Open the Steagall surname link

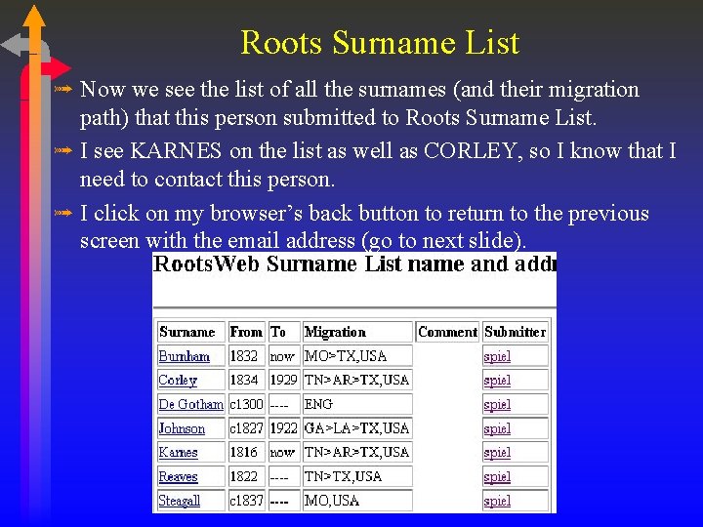coord(180,501)
